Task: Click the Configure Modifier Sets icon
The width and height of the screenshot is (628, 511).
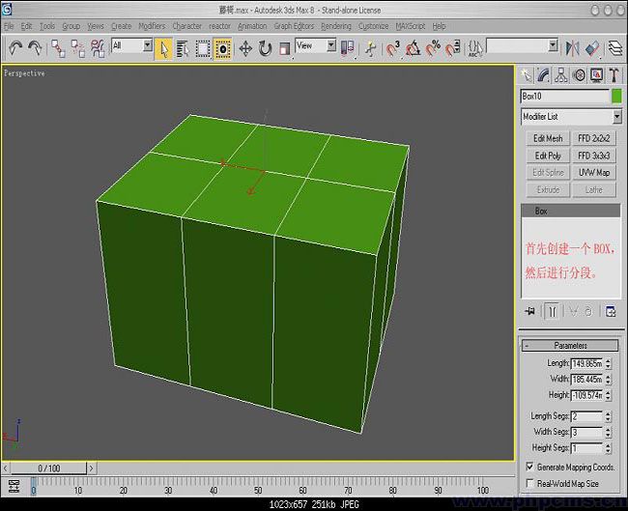Action: coord(610,311)
